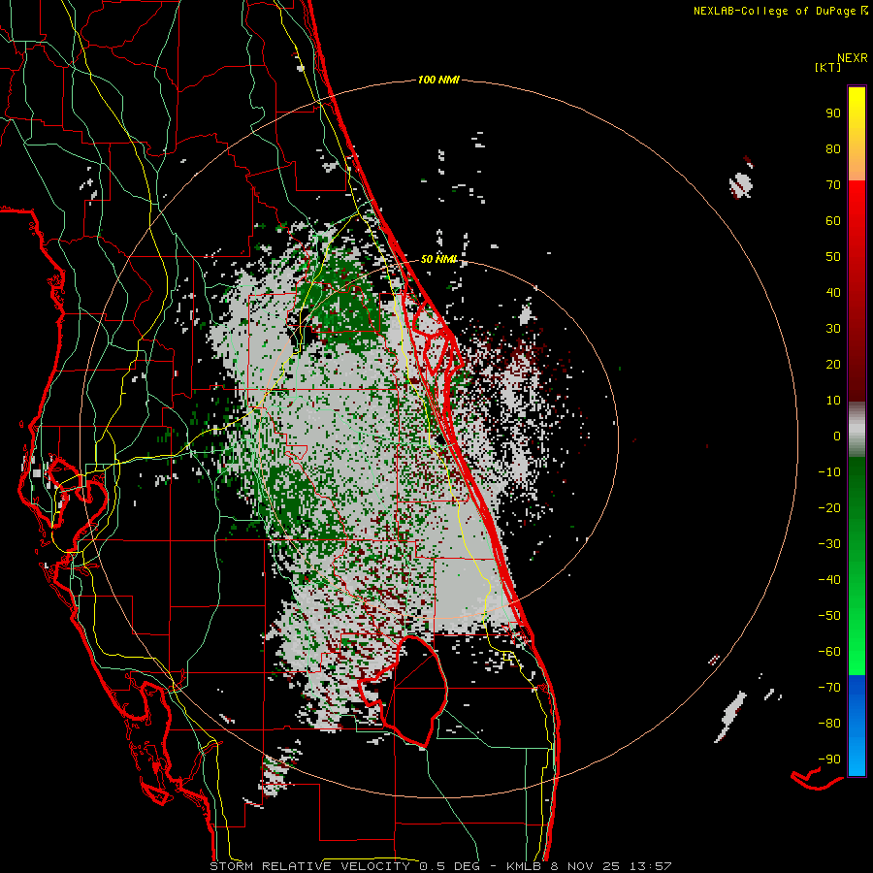Click the gray zero-velocity segment of color bar

pyautogui.click(x=857, y=430)
